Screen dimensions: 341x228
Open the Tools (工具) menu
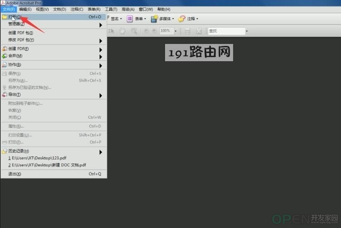click(x=111, y=10)
